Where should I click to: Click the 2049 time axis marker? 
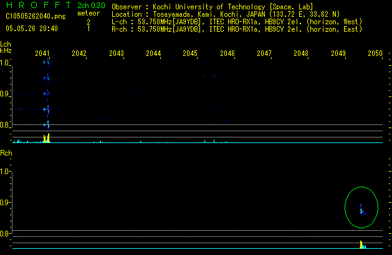pyautogui.click(x=338, y=53)
